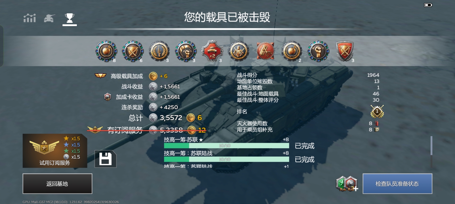Open the statistics bar-chart tab
Viewport: 455px width, 204px height.
tap(30, 18)
